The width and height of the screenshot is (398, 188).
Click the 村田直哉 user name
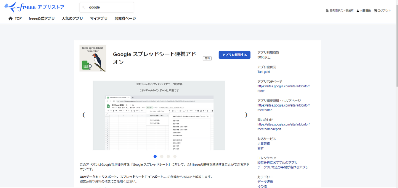pos(365,11)
